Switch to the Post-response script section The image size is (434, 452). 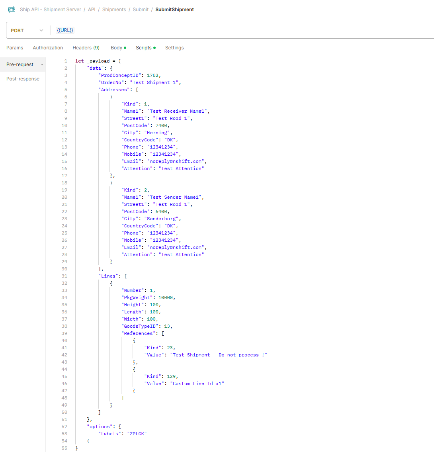point(23,79)
